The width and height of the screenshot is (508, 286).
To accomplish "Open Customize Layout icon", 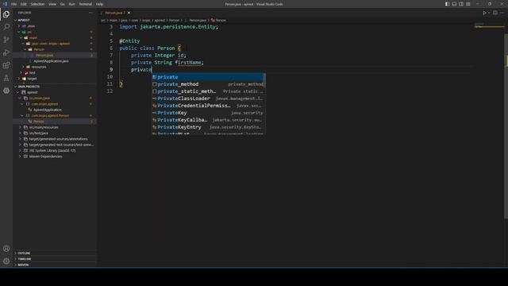I will pos(468,4).
